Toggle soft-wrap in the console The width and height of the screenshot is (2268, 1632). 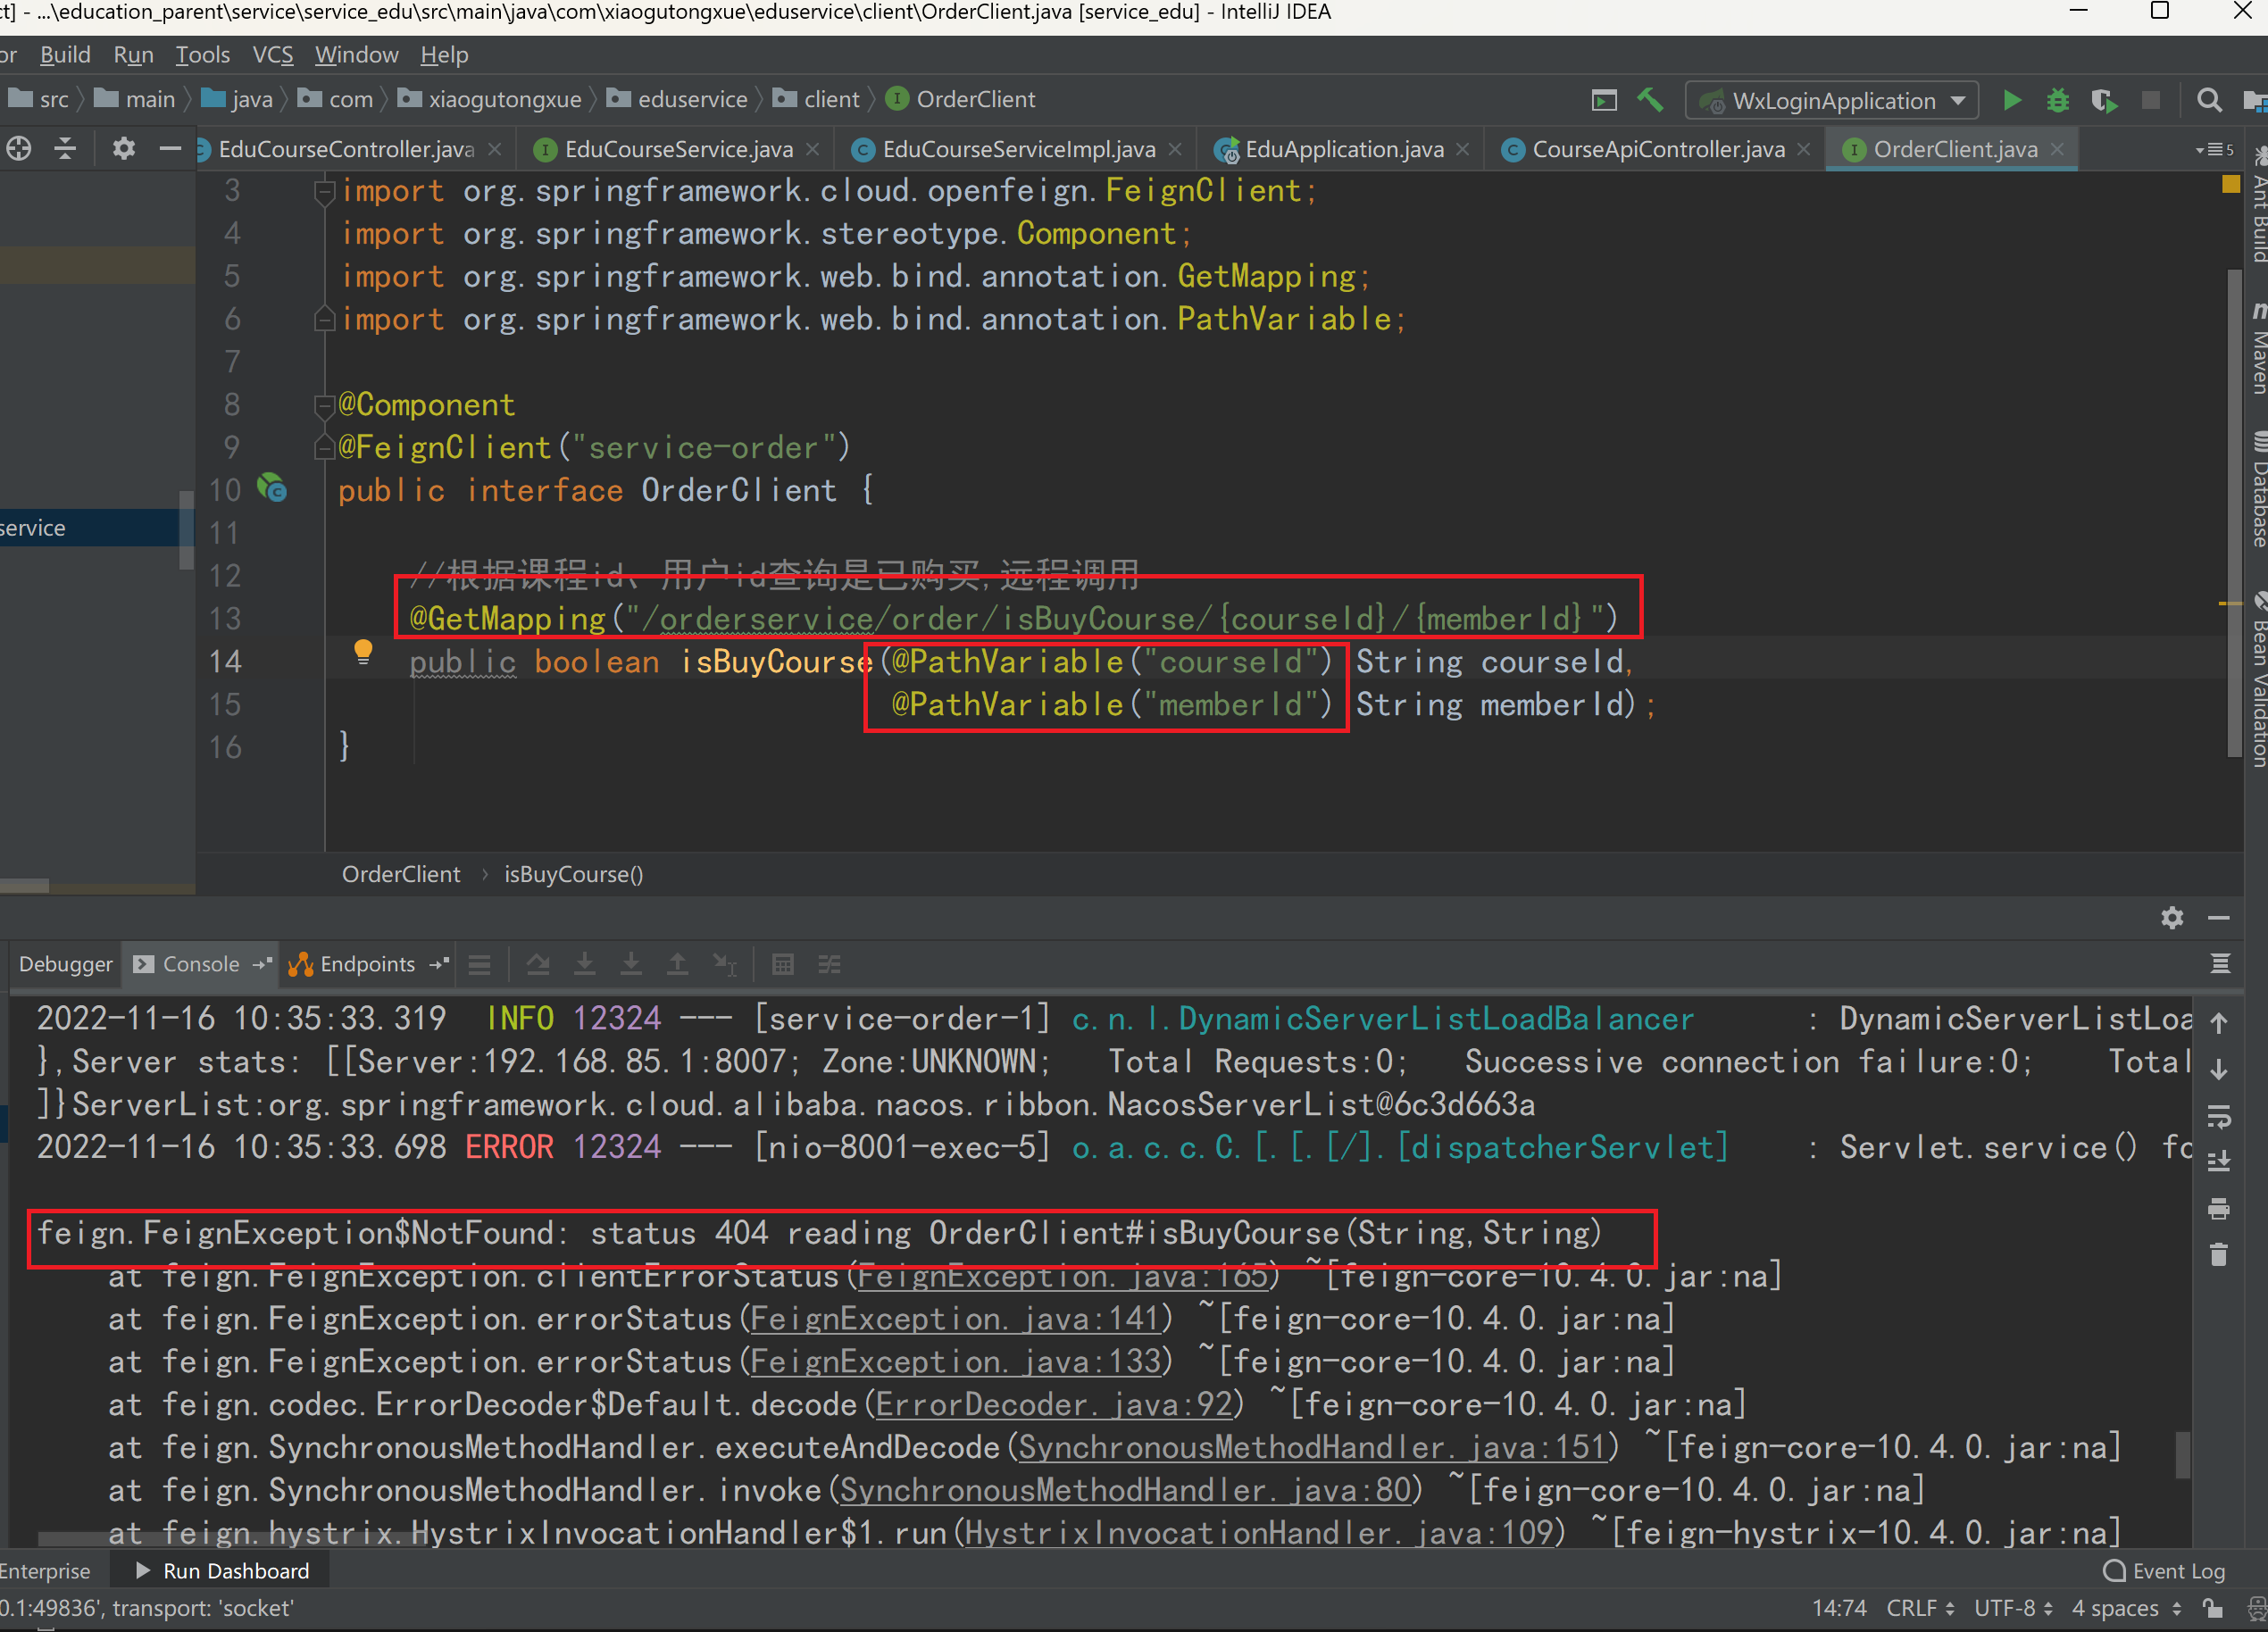click(x=2219, y=1115)
